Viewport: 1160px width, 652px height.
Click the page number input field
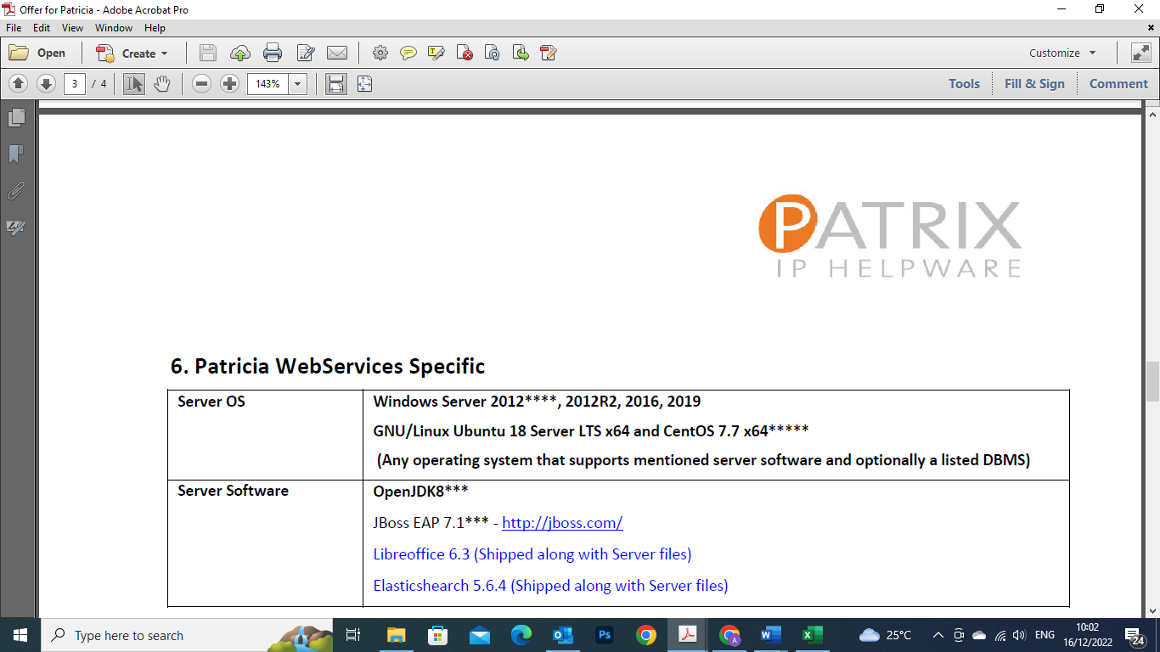click(75, 83)
